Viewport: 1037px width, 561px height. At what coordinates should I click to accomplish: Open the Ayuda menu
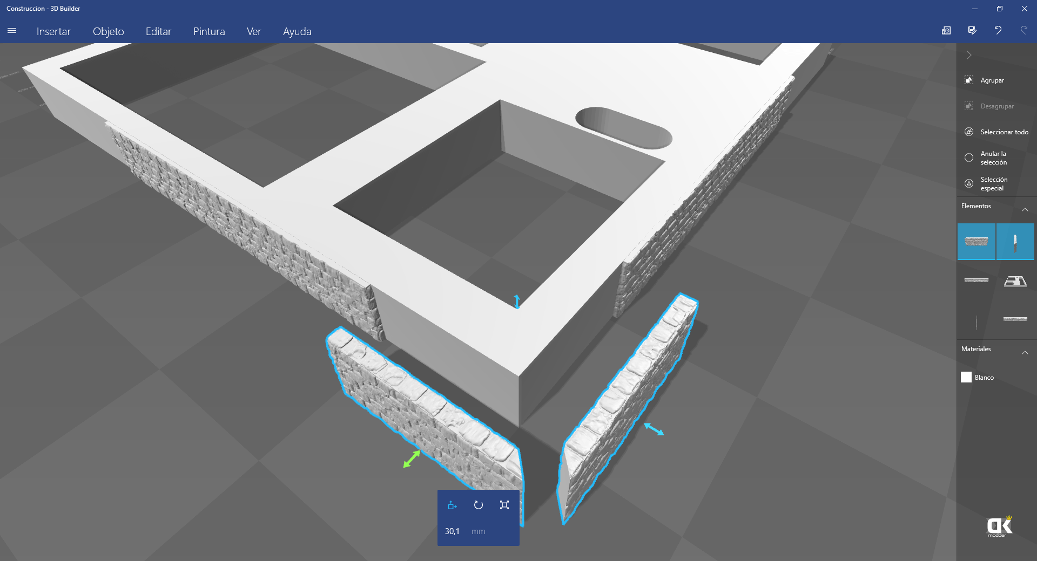[x=297, y=31]
